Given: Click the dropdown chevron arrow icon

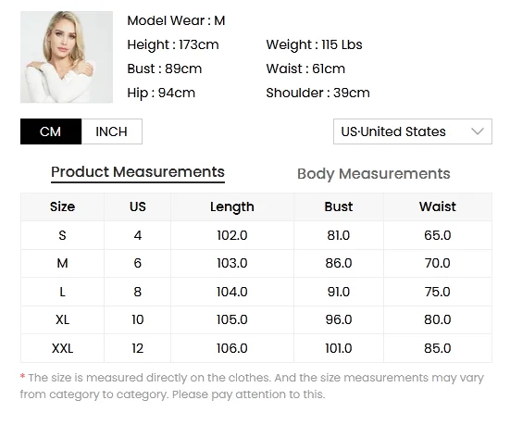Looking at the screenshot, I should click(x=478, y=131).
